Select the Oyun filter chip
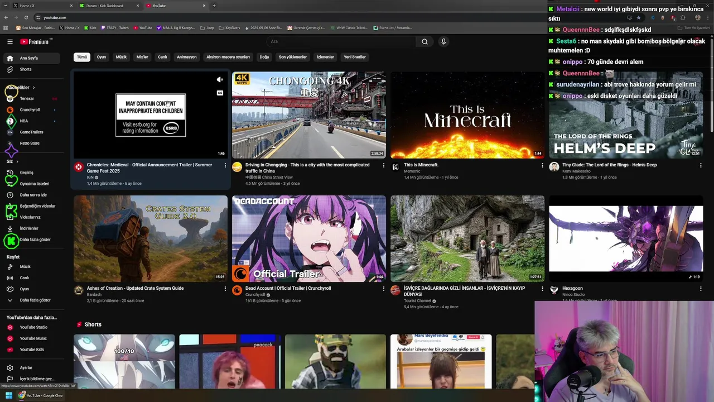This screenshot has width=714, height=402. pyautogui.click(x=101, y=57)
